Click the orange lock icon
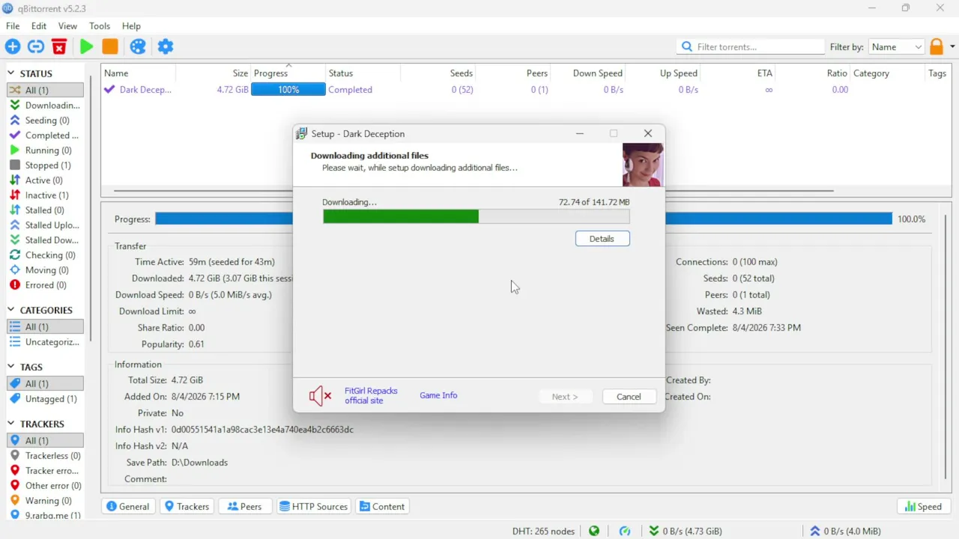 (937, 46)
